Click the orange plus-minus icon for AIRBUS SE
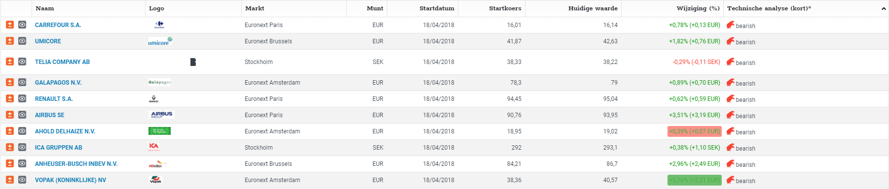This screenshot has width=889, height=189. (x=10, y=115)
